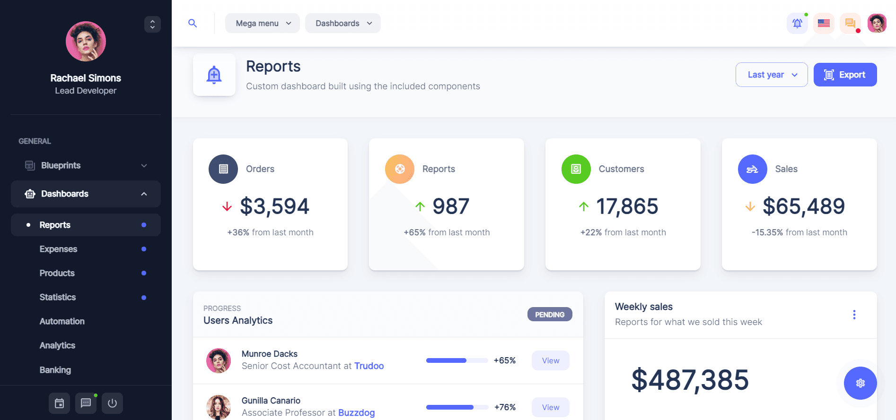Screen dimensions: 896x420
Task: Open the chat messages icon in header
Action: (850, 23)
